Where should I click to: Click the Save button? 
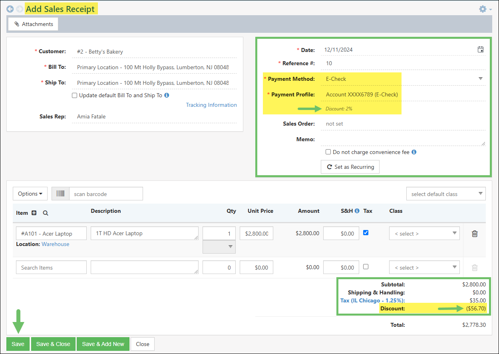click(18, 344)
